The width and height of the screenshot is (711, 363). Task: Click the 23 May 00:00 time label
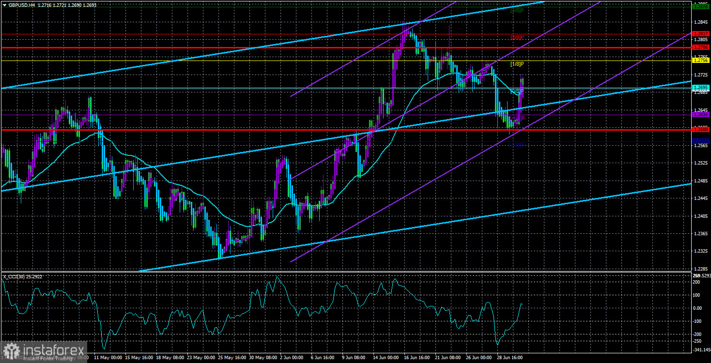[x=201, y=358]
